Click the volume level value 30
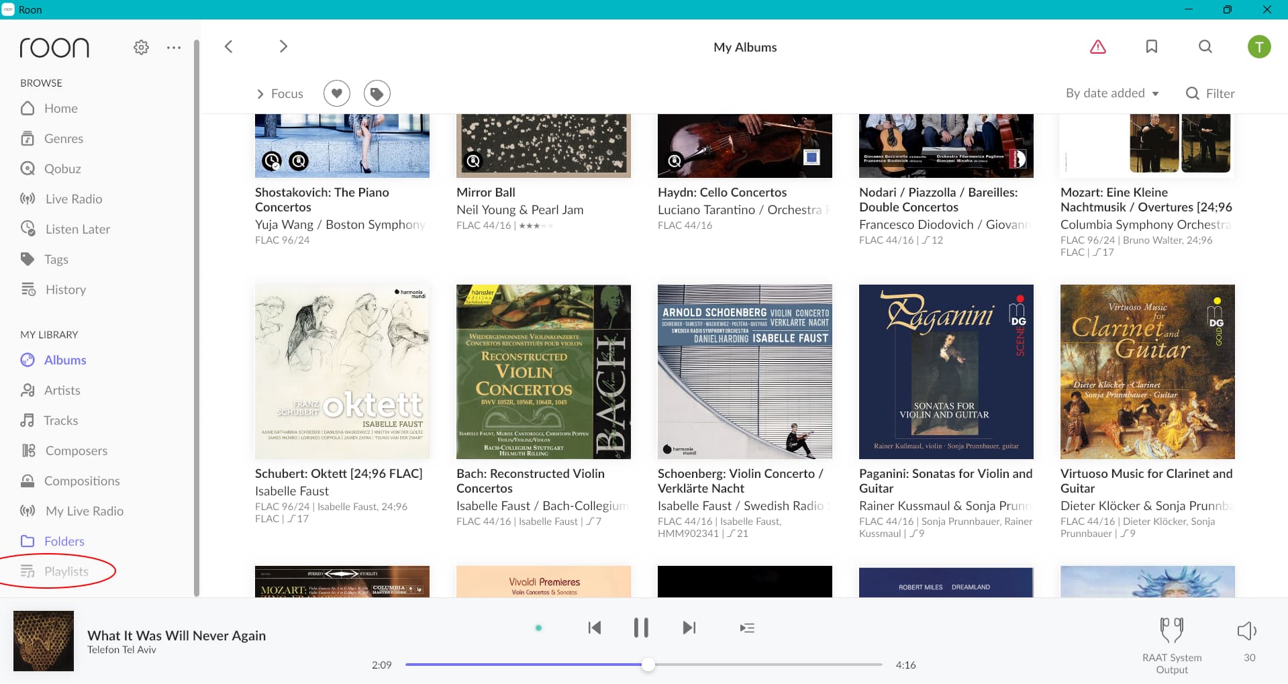Image resolution: width=1288 pixels, height=684 pixels. [x=1249, y=658]
